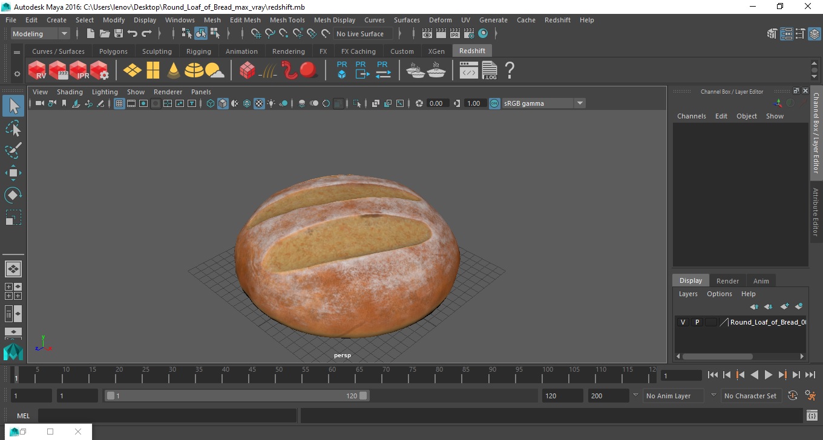Activate the Scale tool in toolbox

coord(13,217)
